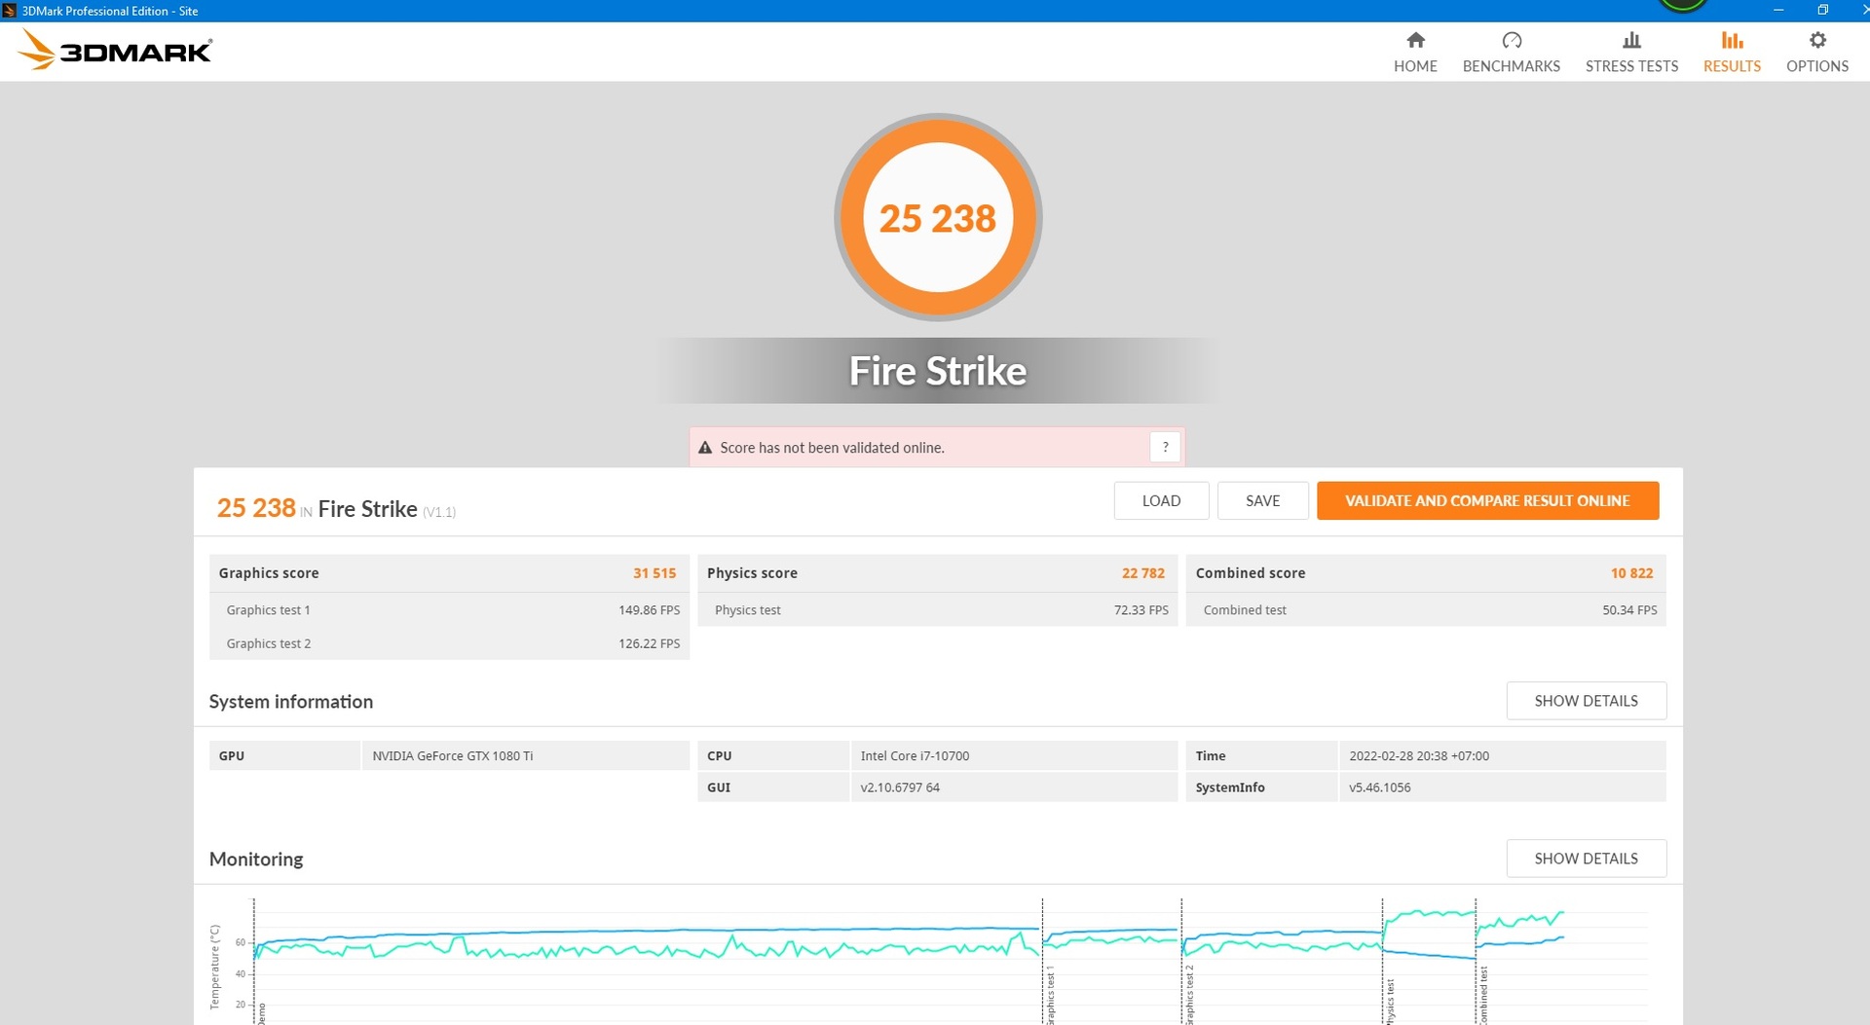Click the Intel Core i7-10700 text
The image size is (1870, 1025).
pos(915,755)
